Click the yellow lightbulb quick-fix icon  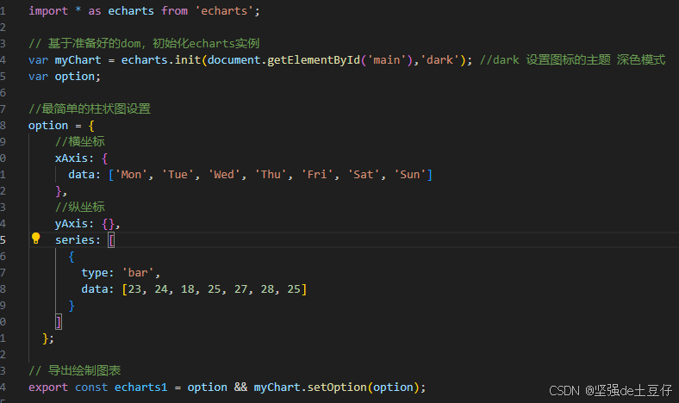36,239
